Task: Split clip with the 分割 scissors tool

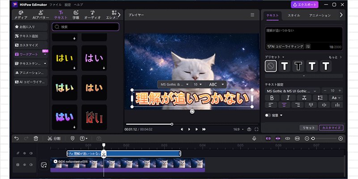Action: tap(54, 138)
